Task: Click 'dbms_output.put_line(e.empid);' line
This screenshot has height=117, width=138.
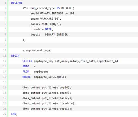Action: click(x=47, y=88)
